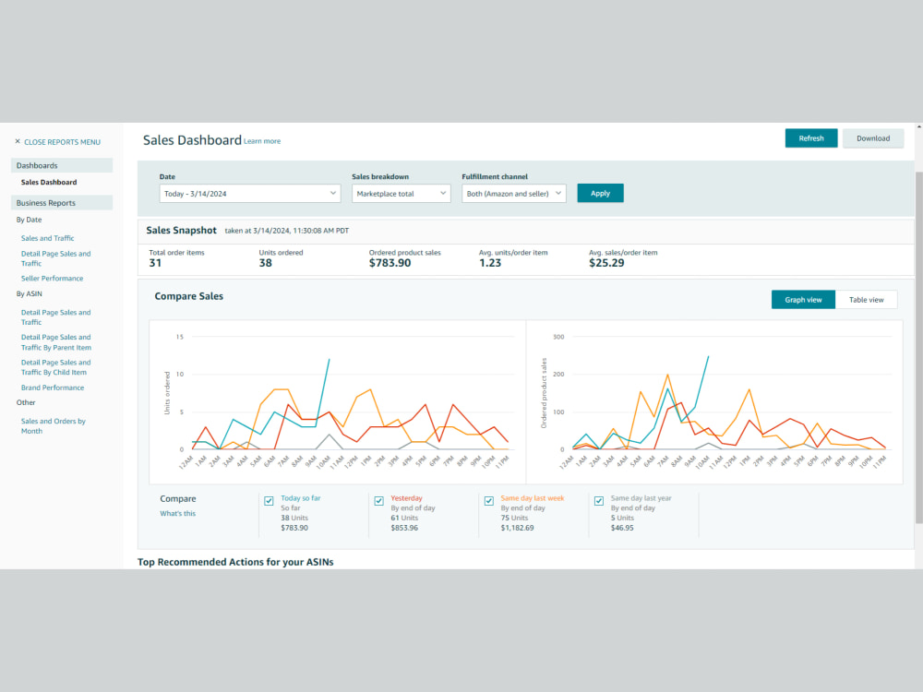Open the Date dropdown
The image size is (923, 692).
click(x=249, y=194)
